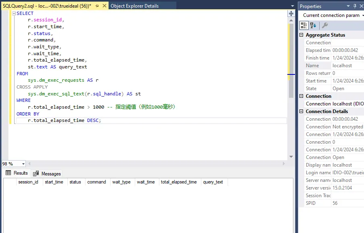Close the Properties panel
Screen dimensions: 364x233
362,6
